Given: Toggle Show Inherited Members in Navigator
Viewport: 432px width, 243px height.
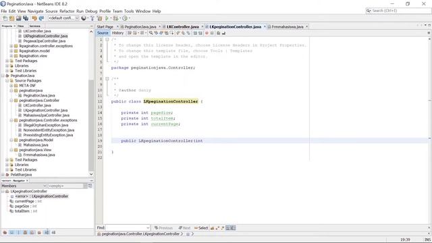Looking at the screenshot, I should pyautogui.click(x=5, y=232).
